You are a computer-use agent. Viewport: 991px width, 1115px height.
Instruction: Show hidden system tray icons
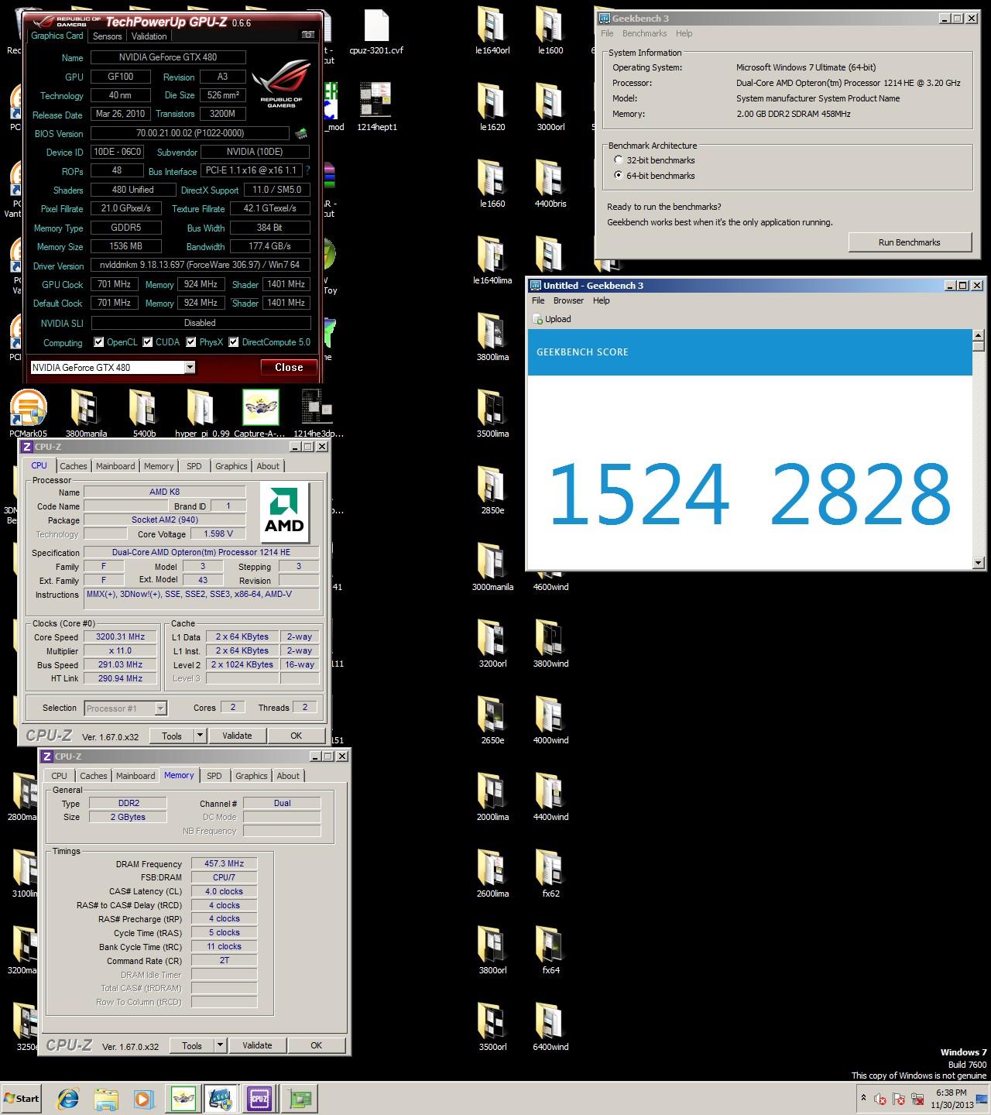(863, 1098)
